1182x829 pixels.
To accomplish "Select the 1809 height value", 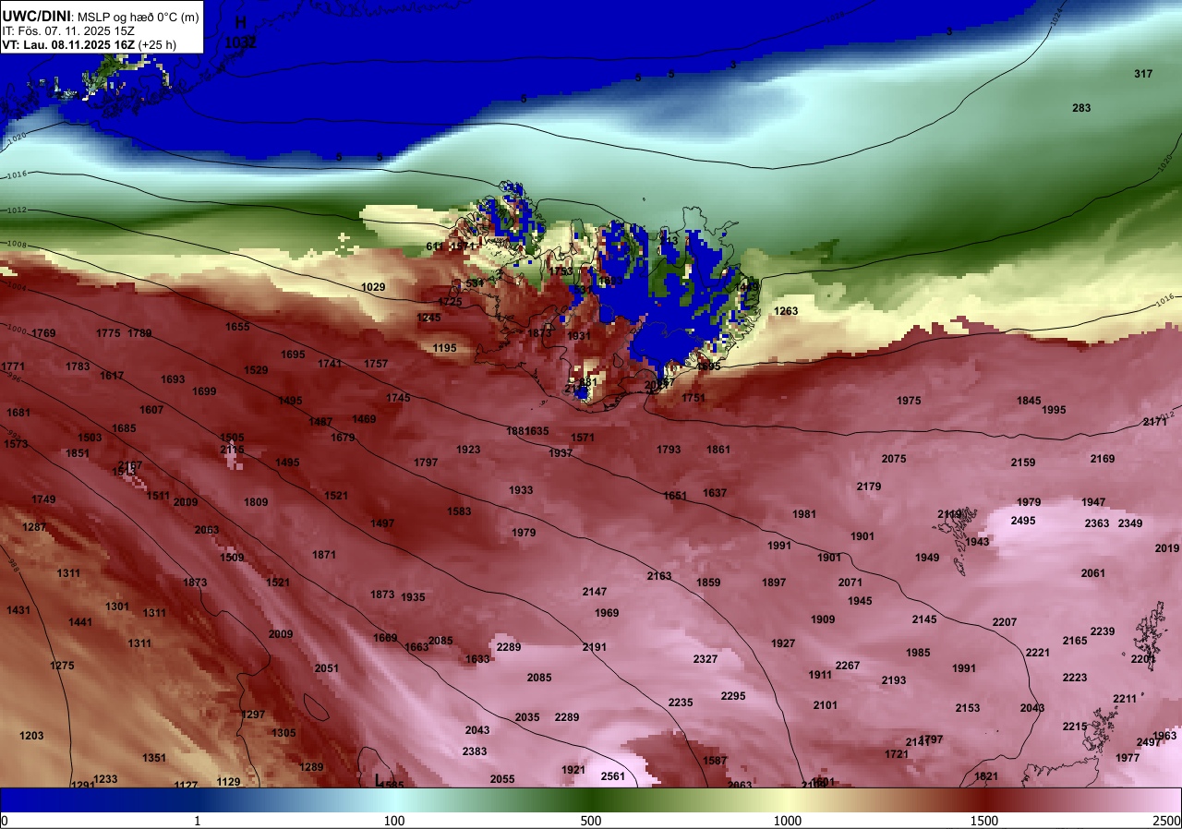I will coord(256,502).
